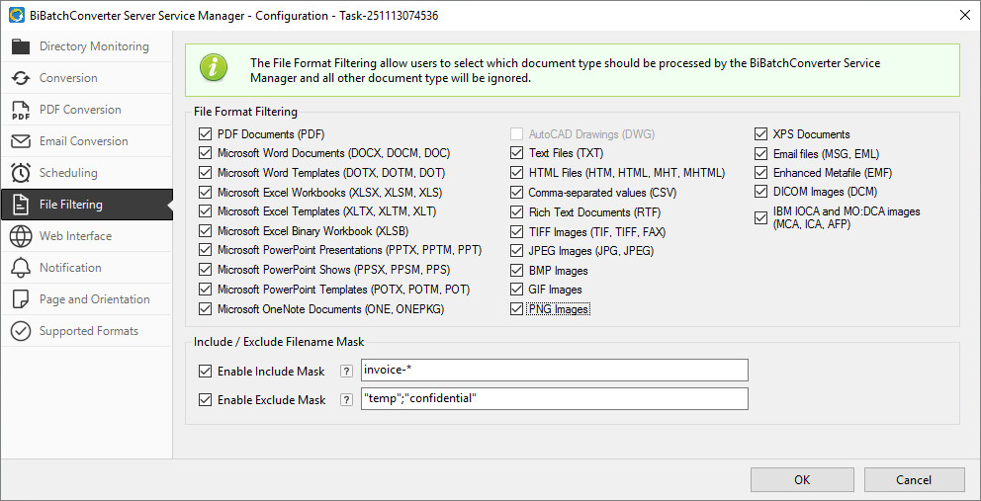Disable the XPS Documents checkbox
The height and width of the screenshot is (501, 981).
761,134
